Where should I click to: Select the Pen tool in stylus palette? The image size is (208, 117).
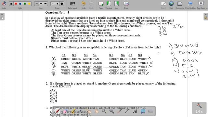coord(58,111)
